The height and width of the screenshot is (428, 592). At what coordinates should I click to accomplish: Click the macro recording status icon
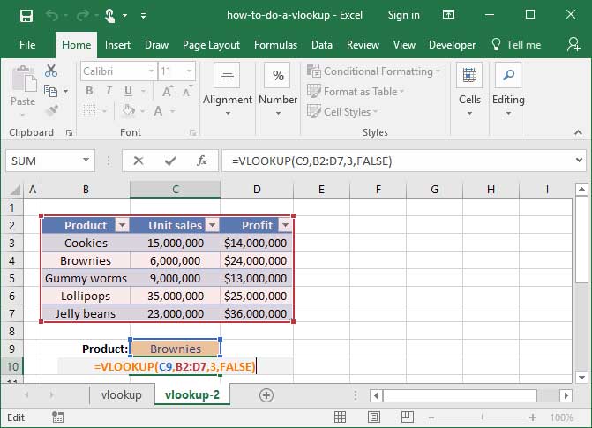click(x=57, y=417)
